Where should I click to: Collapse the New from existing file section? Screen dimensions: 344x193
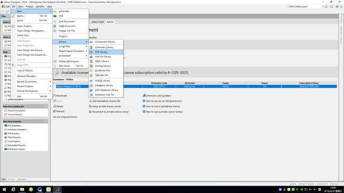pyautogui.click(x=46, y=106)
